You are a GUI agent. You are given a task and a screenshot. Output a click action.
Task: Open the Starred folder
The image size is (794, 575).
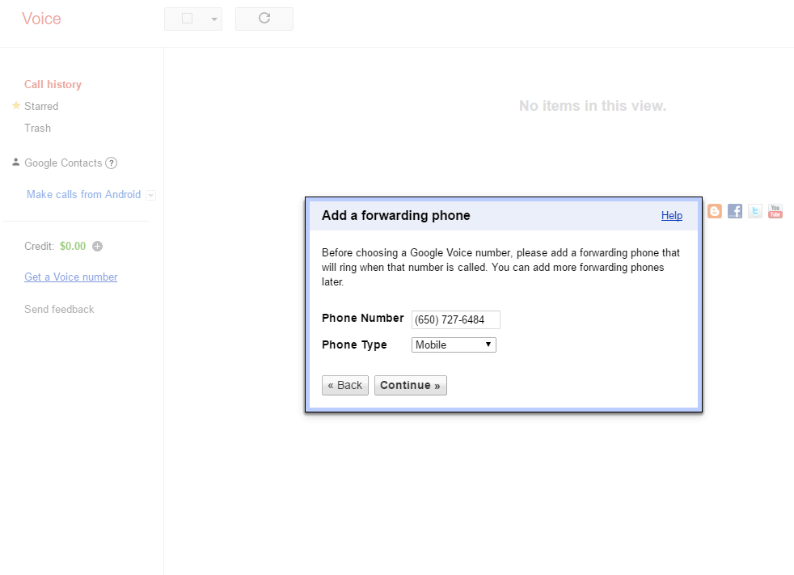click(41, 107)
